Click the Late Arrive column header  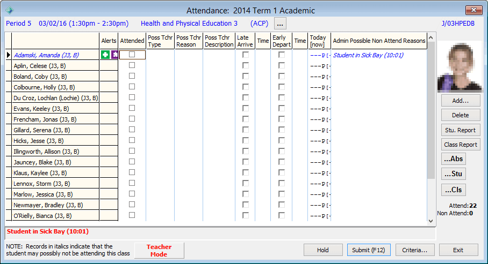(245, 41)
